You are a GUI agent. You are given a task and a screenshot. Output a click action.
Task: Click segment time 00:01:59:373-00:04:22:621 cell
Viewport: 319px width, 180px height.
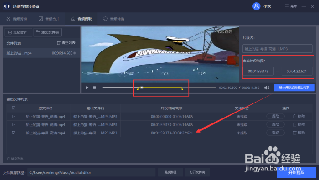172,133
